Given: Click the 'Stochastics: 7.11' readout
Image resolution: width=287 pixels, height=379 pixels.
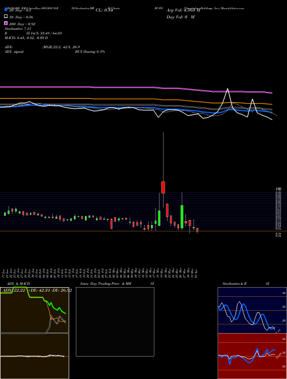Looking at the screenshot, I should pyautogui.click(x=18, y=29).
